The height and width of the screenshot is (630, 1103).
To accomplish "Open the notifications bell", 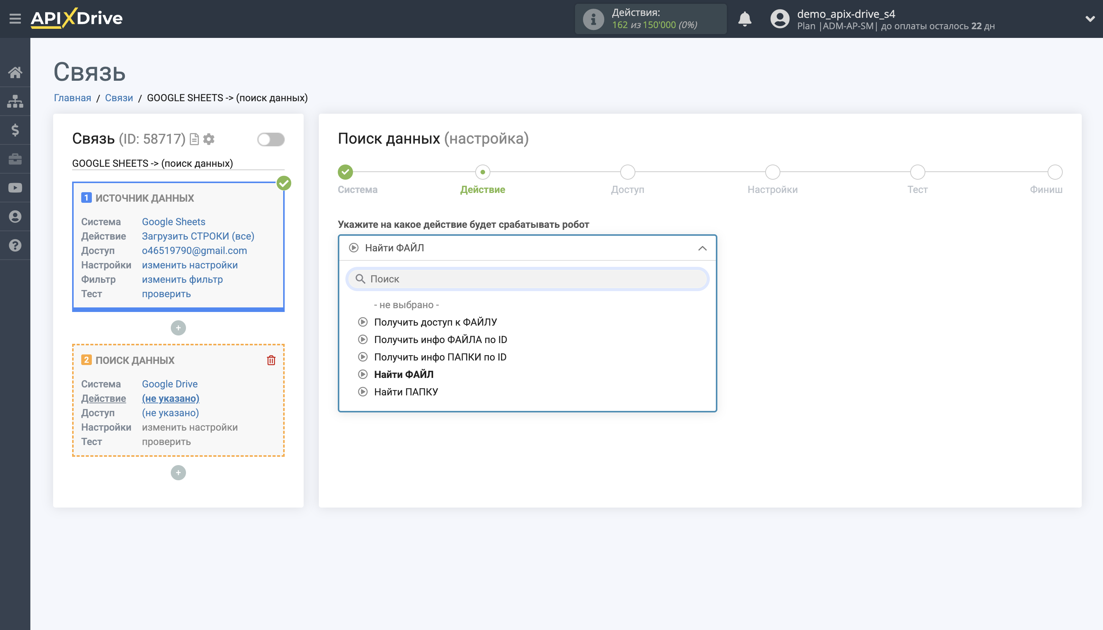I will click(x=745, y=19).
